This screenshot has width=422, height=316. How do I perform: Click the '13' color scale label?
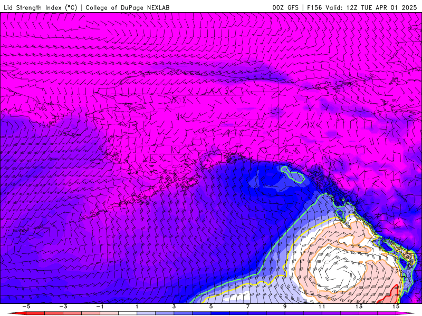[x=359, y=307]
